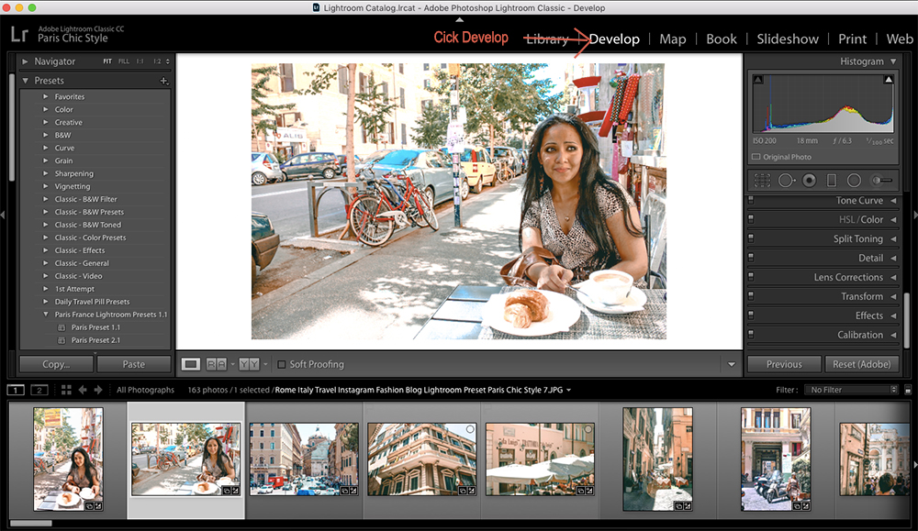Toggle Detail panel on/off switch

pyautogui.click(x=751, y=258)
